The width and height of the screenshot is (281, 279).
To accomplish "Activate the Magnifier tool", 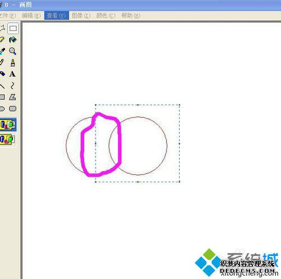I will click(12, 51).
